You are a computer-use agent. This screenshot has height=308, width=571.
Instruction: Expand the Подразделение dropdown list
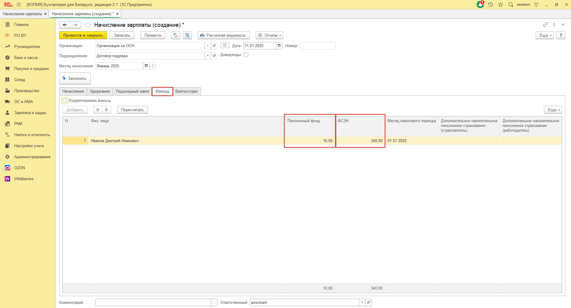click(208, 56)
